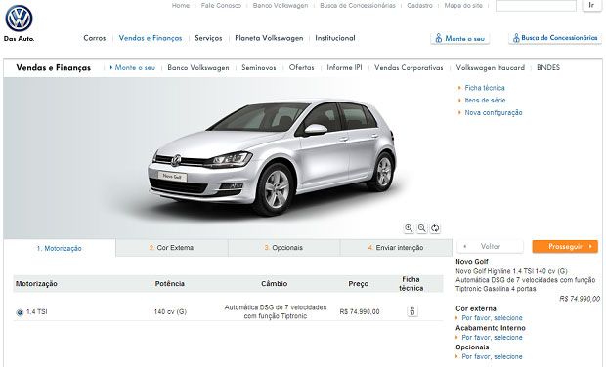Image resolution: width=606 pixels, height=367 pixels.
Task: Click the Novo Golf car image
Action: pos(272,156)
